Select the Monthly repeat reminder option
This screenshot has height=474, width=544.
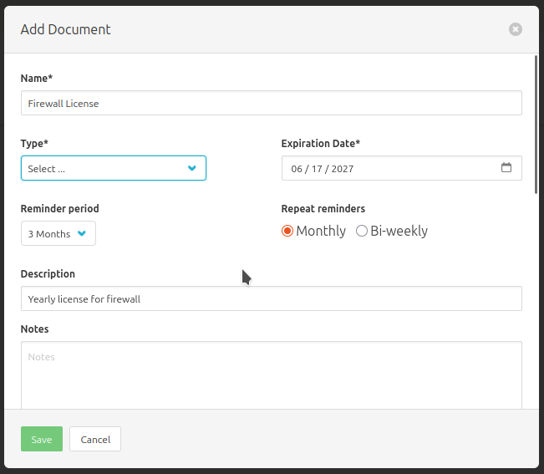[287, 231]
